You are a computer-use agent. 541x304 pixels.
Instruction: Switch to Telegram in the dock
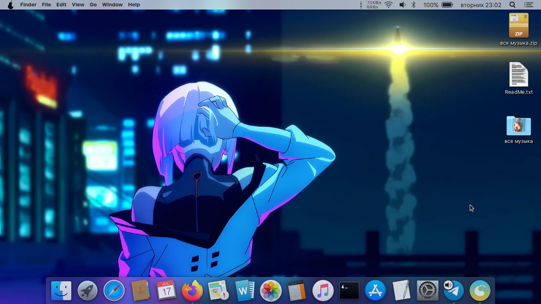click(x=454, y=291)
